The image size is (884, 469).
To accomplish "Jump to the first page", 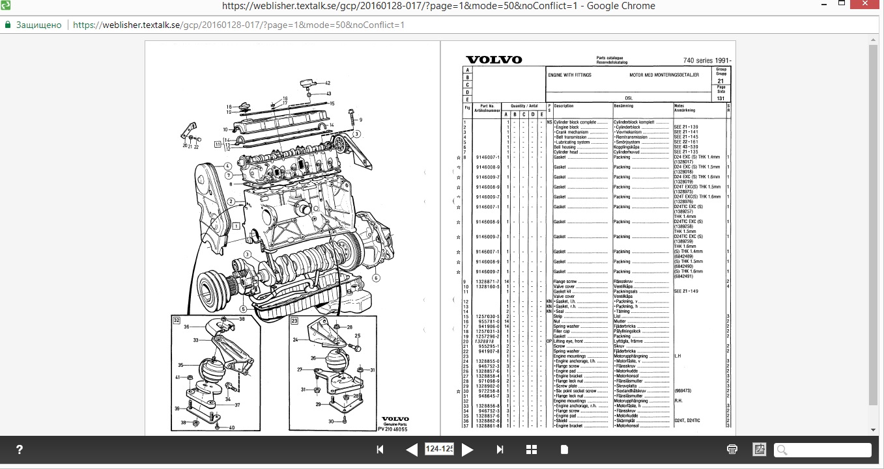I will click(380, 449).
